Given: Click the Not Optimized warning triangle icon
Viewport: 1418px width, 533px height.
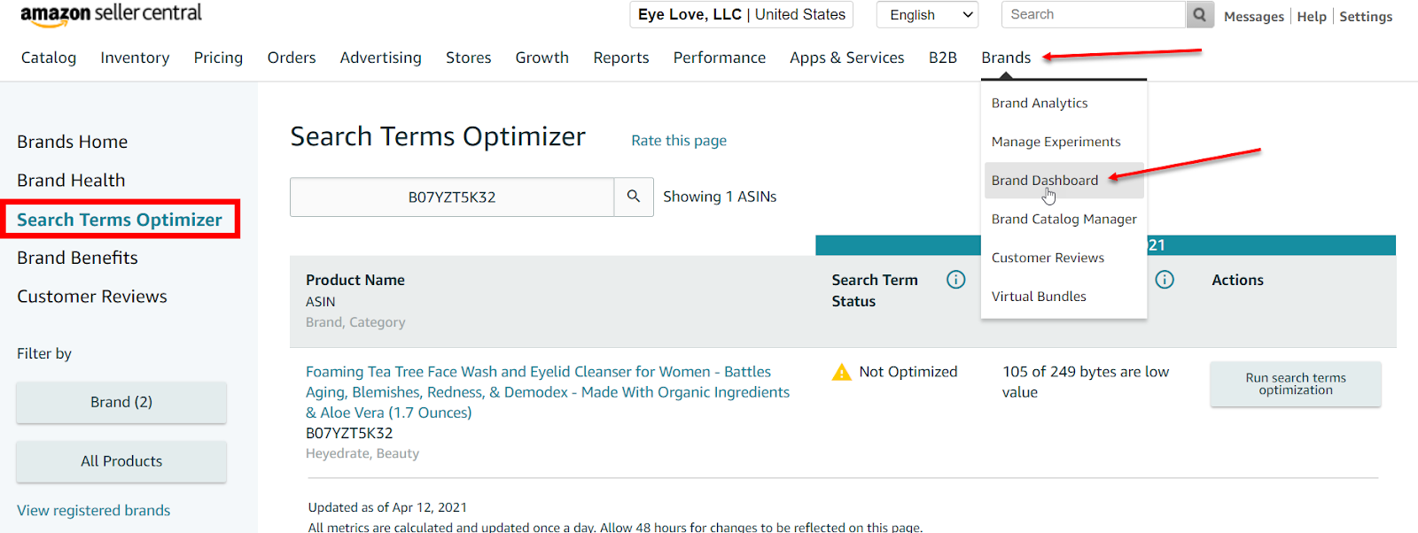Looking at the screenshot, I should (x=841, y=373).
